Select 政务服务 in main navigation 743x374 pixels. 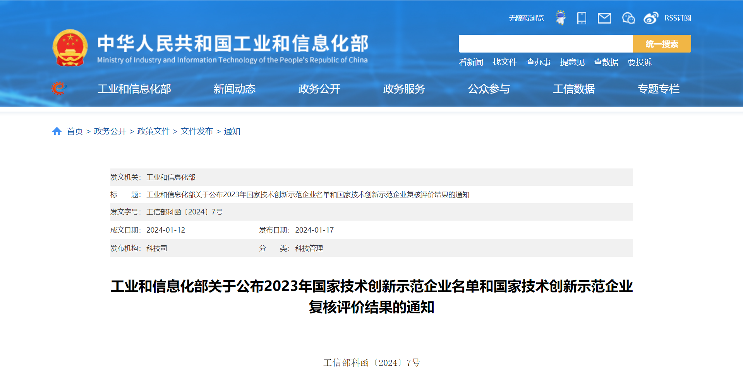[404, 89]
